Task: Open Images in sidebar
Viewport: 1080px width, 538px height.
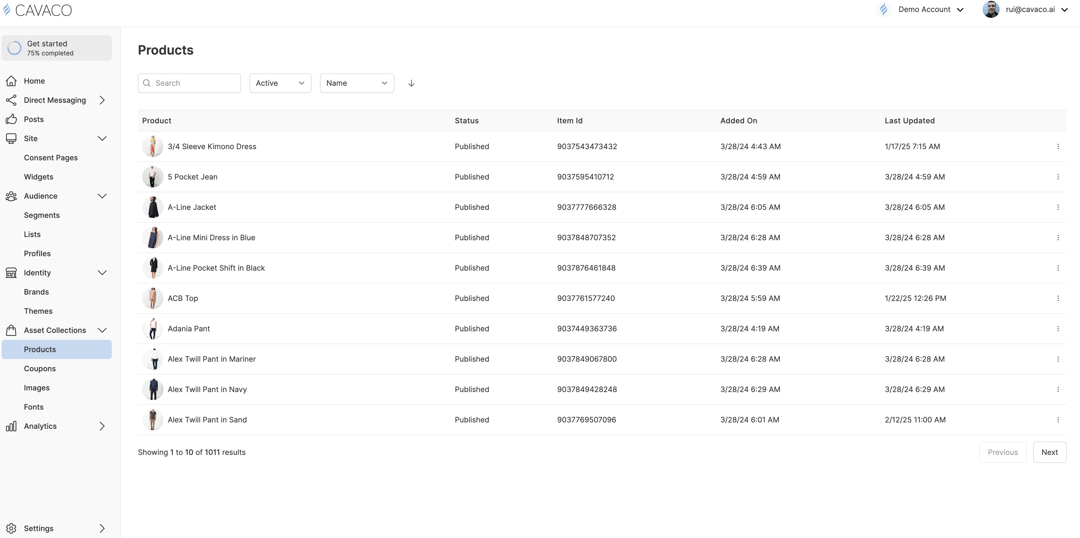Action: pyautogui.click(x=37, y=388)
